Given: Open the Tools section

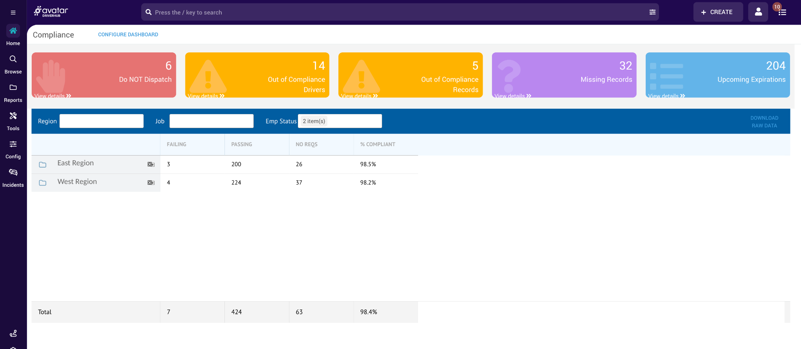Looking at the screenshot, I should click(13, 121).
